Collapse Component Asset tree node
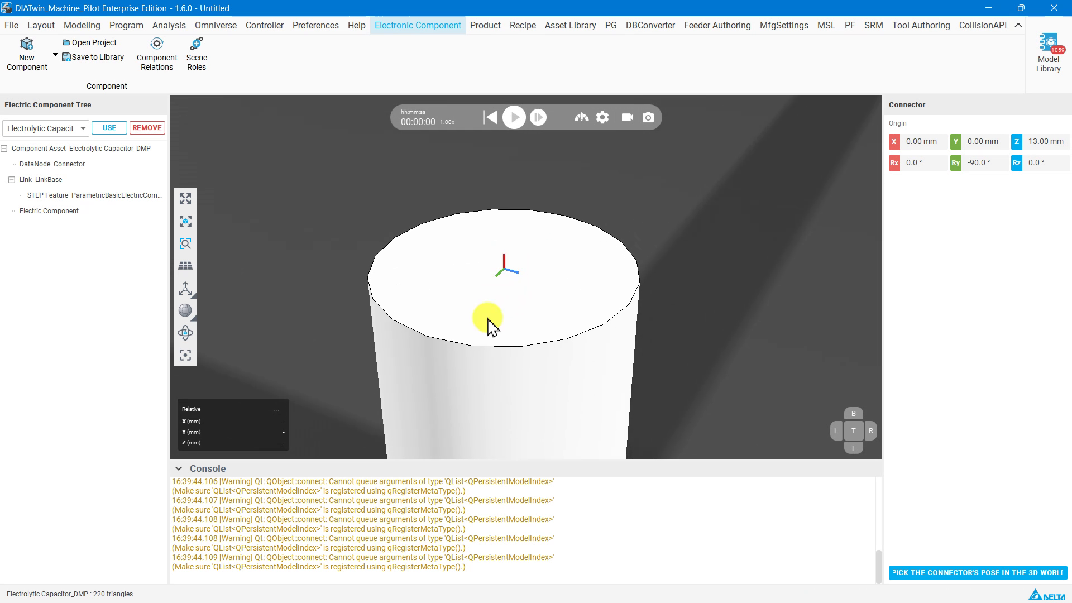Image resolution: width=1072 pixels, height=603 pixels. [x=4, y=149]
